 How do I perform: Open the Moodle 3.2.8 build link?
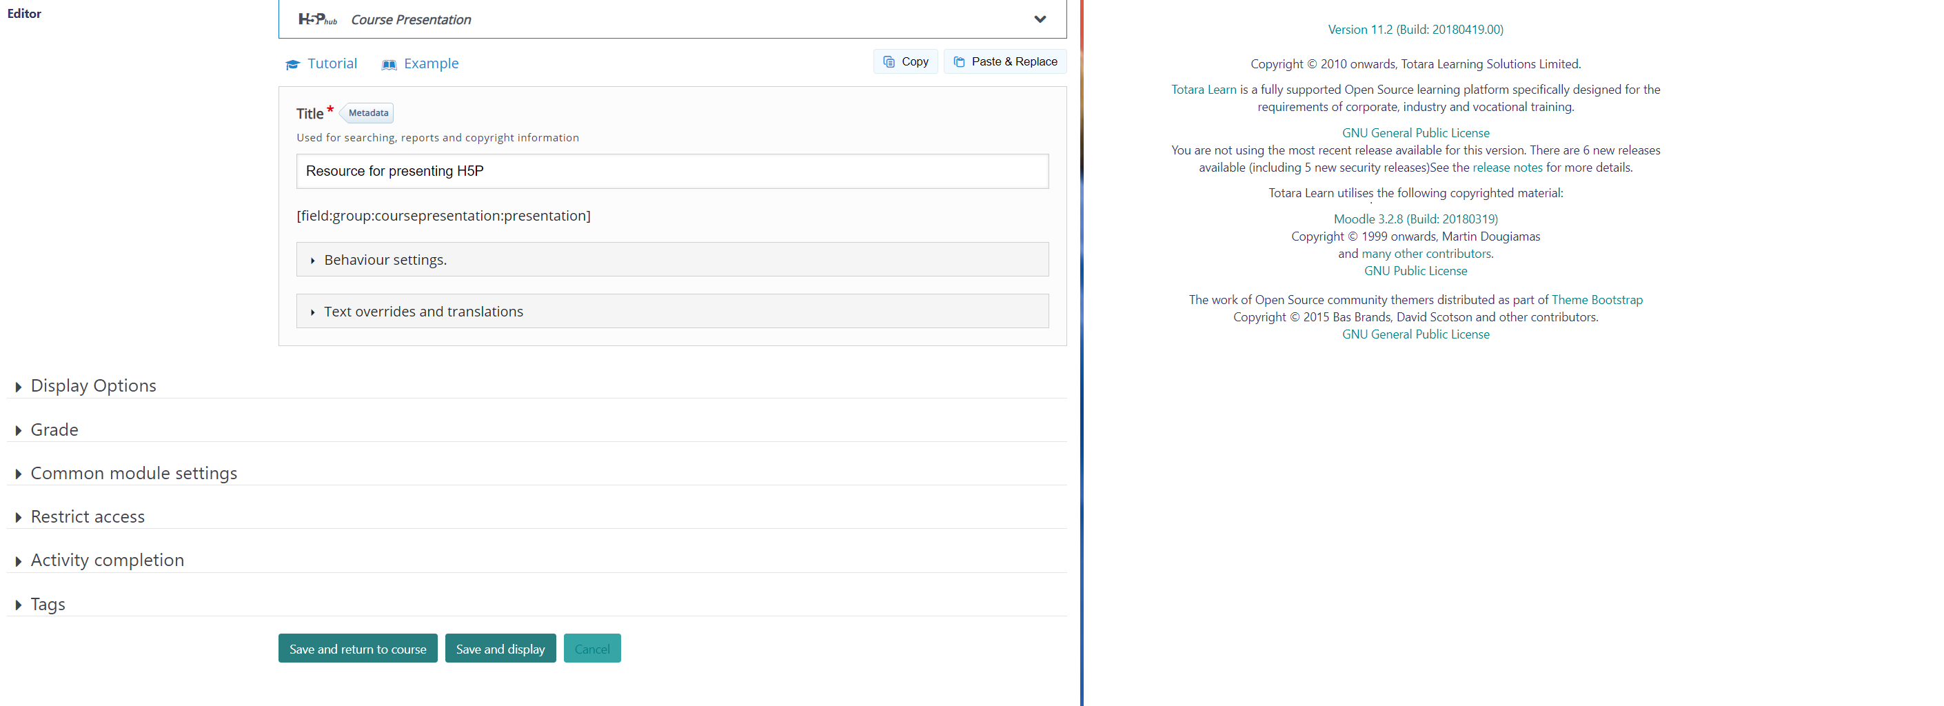1415,219
